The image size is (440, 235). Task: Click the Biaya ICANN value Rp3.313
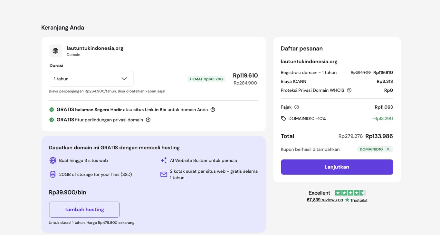(385, 81)
